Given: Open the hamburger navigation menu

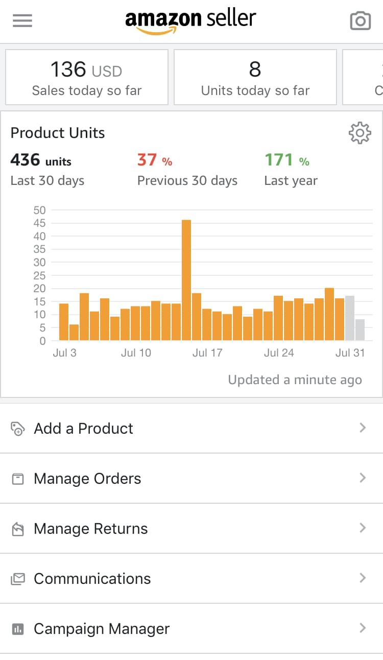Looking at the screenshot, I should point(22,20).
